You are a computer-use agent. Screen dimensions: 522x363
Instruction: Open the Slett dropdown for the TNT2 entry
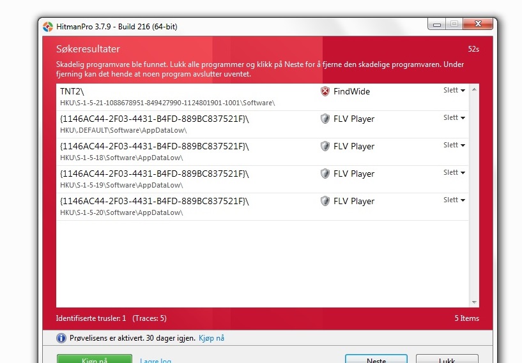pos(454,90)
